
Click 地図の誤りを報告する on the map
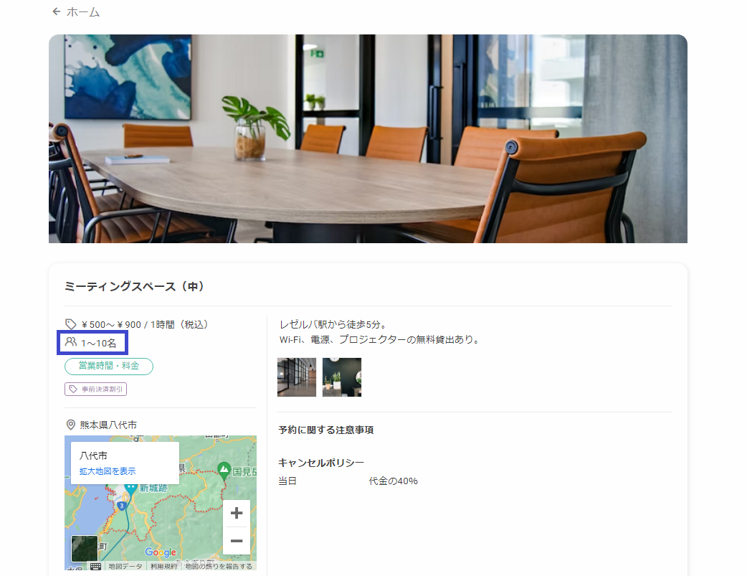[219, 567]
